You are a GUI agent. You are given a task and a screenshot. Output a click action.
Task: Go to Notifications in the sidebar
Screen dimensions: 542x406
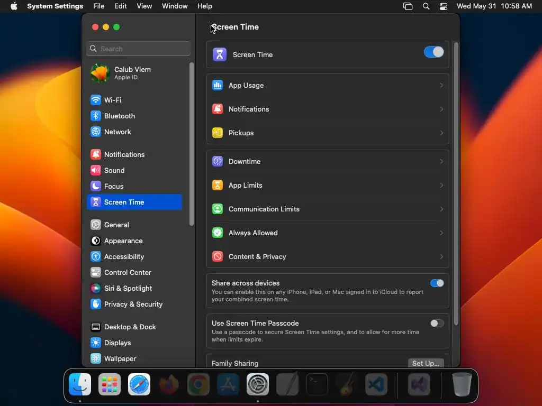coord(134,155)
